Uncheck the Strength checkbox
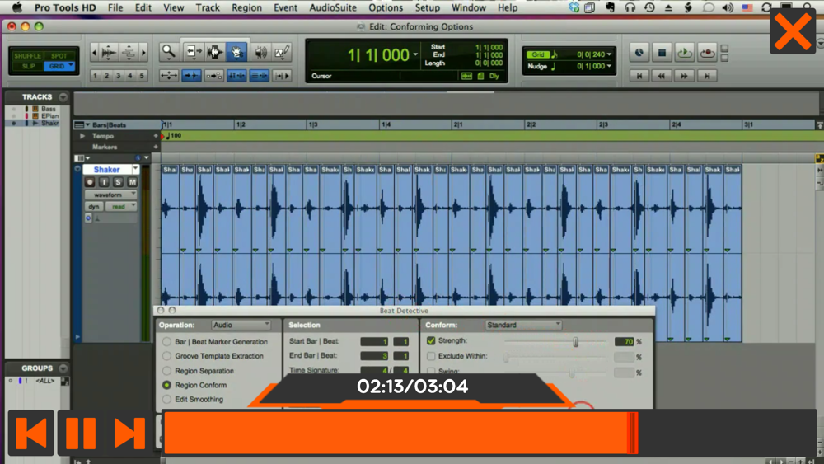Screen dimensions: 824x464 pos(431,341)
